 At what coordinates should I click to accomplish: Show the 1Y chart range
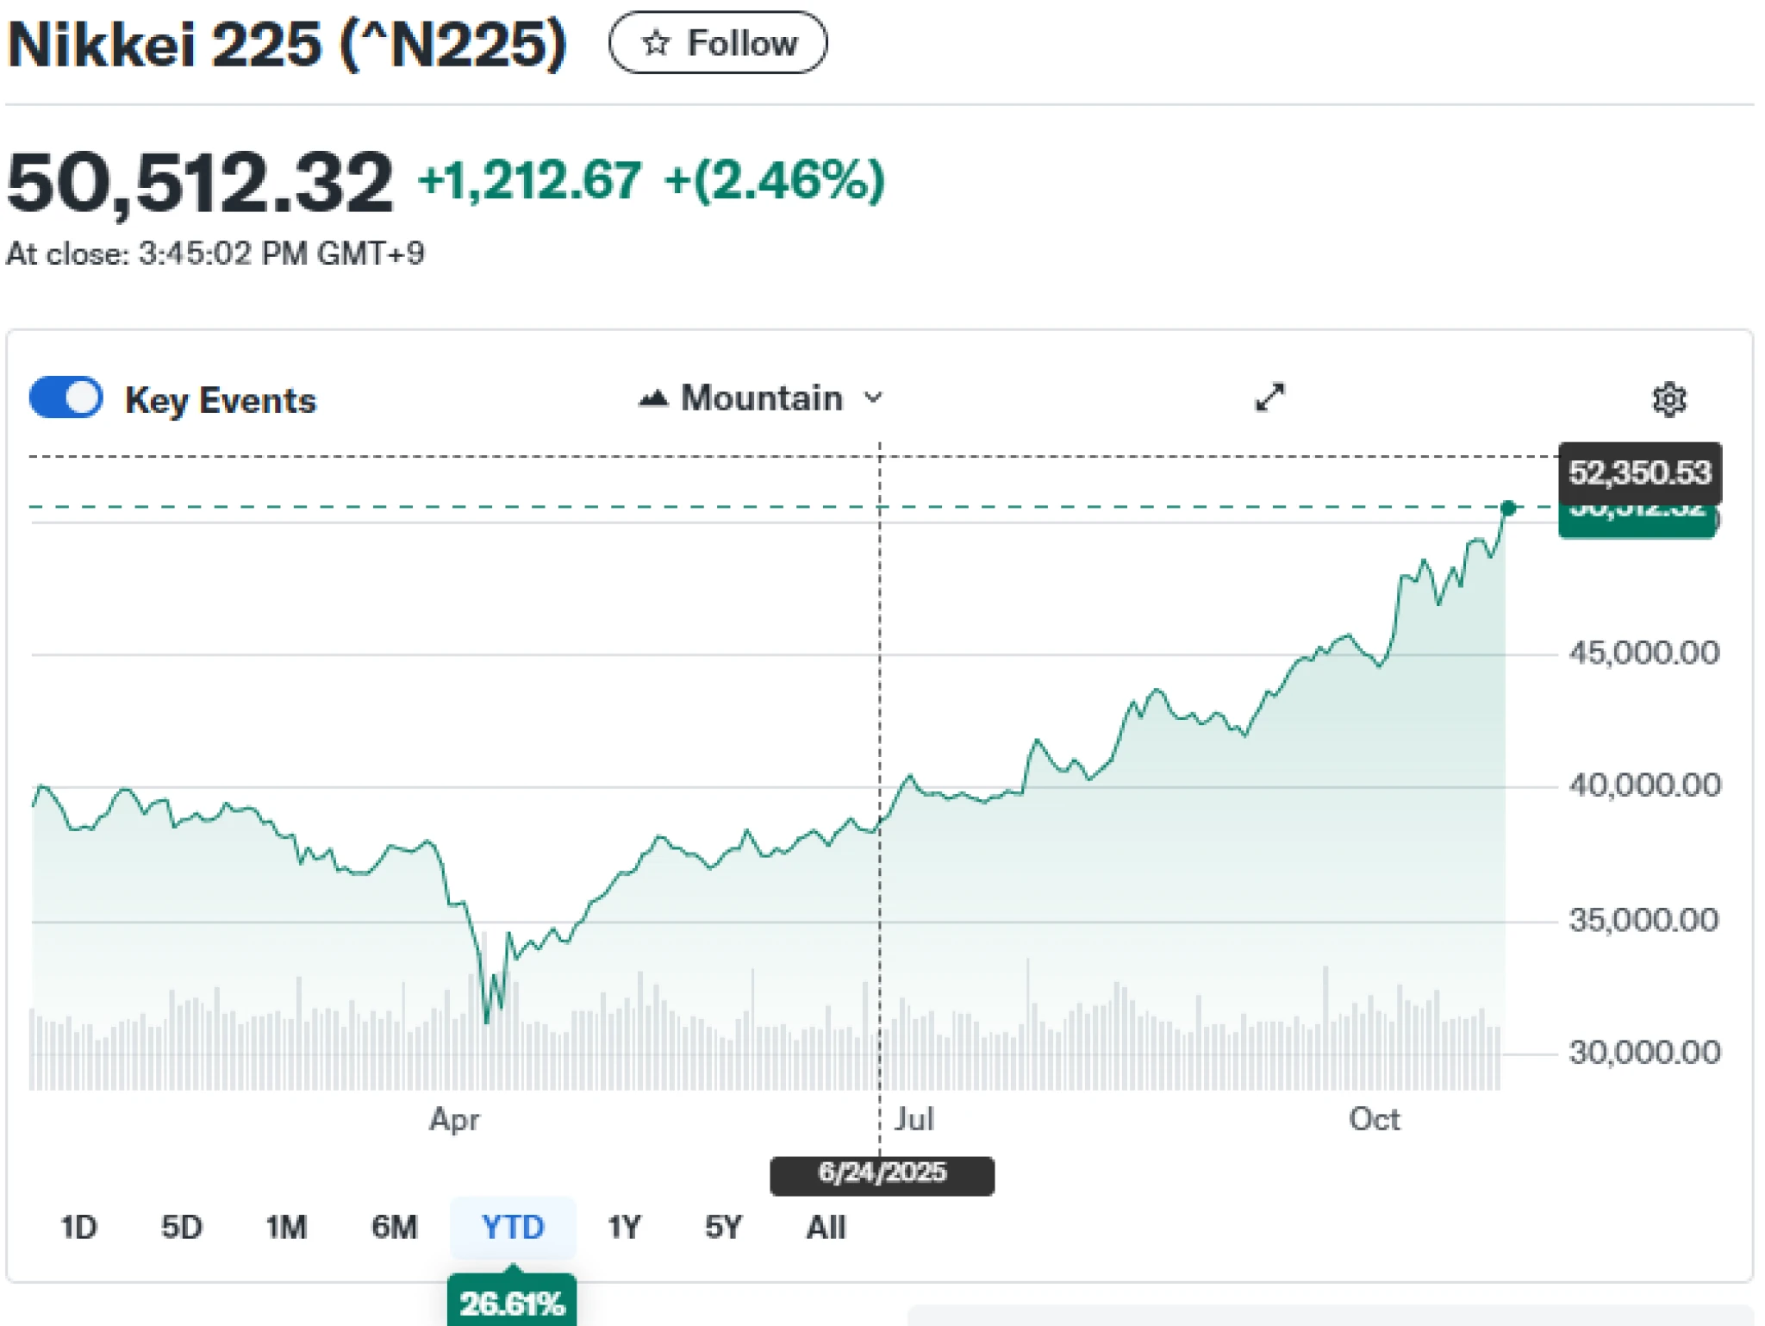tap(624, 1227)
